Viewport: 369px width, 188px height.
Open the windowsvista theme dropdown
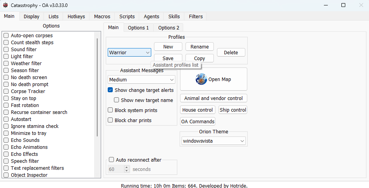pyautogui.click(x=213, y=141)
